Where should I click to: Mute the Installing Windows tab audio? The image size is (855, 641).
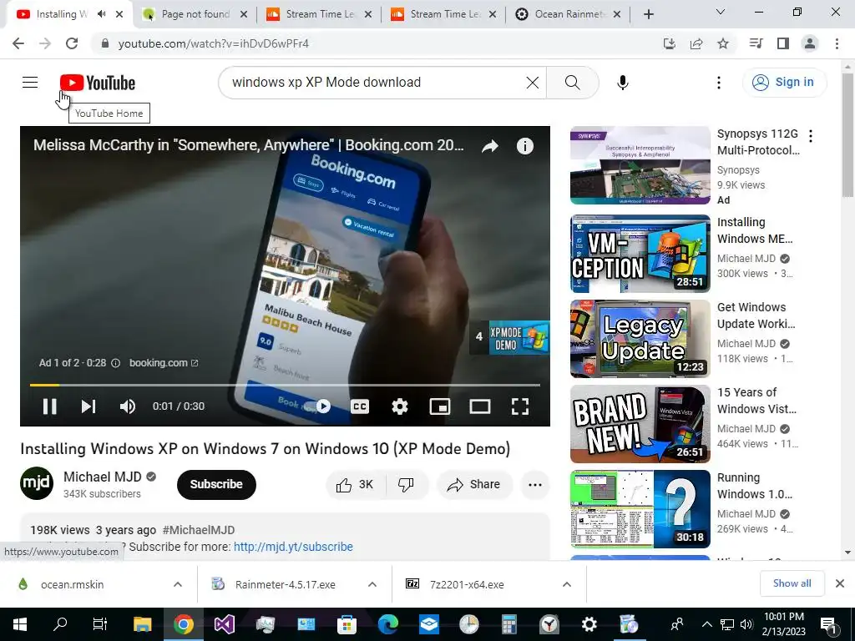(x=101, y=14)
